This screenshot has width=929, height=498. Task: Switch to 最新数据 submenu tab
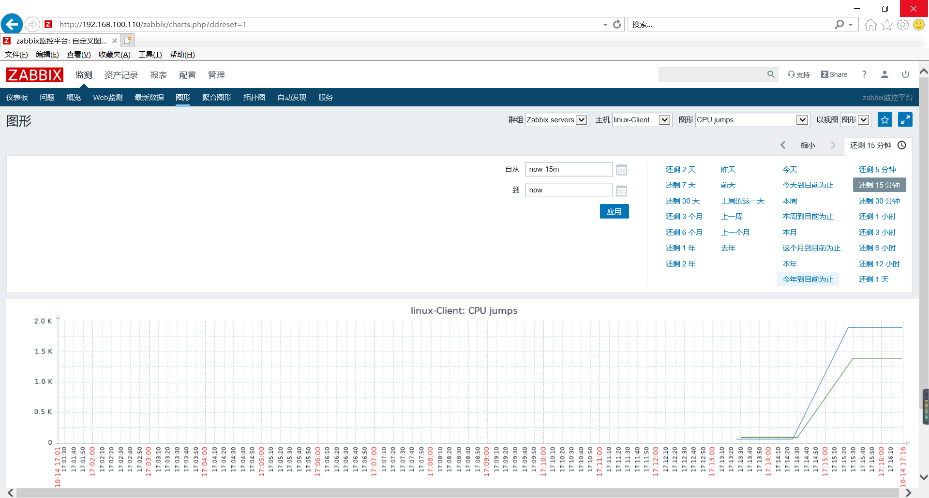pos(149,97)
